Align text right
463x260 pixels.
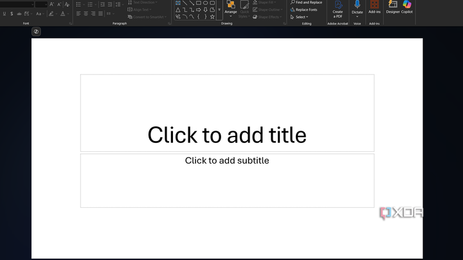click(93, 14)
